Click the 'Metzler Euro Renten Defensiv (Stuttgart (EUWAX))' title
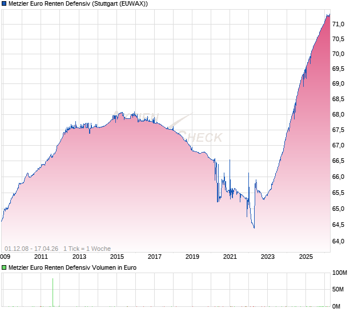This screenshot has height=312, width=354. (78, 4)
